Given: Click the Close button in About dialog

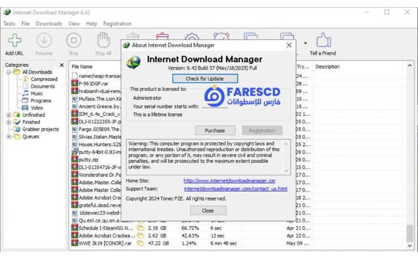Looking at the screenshot, I should (x=208, y=210).
